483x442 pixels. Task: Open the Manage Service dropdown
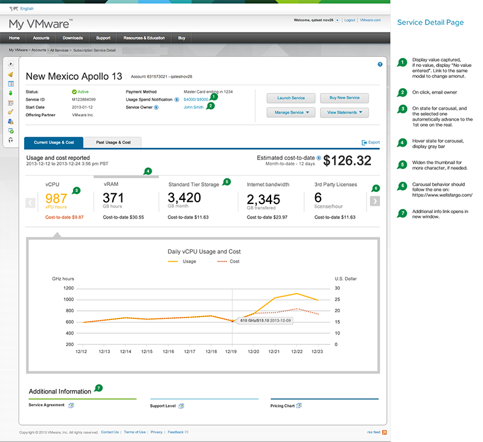(291, 112)
